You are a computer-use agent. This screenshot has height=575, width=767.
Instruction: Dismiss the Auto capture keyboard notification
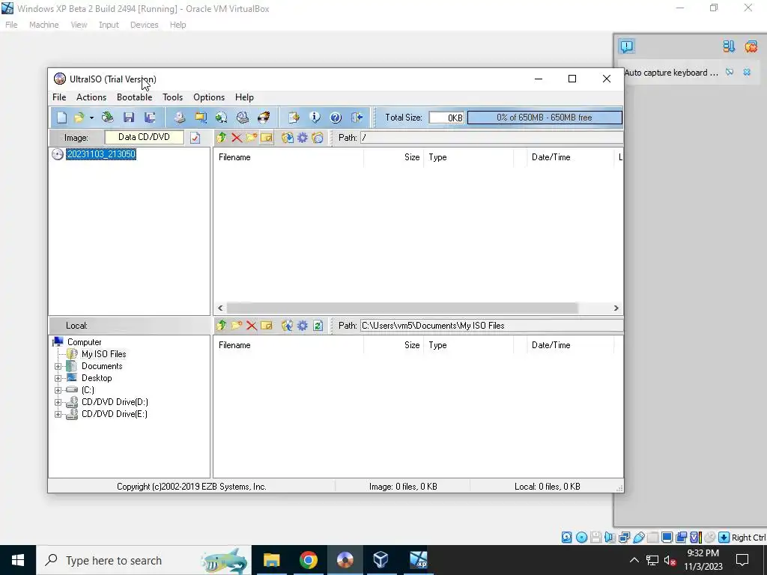click(747, 73)
